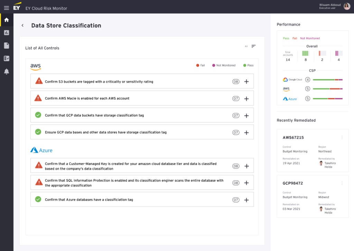Open the filter/sort icon for controls list

253,46
